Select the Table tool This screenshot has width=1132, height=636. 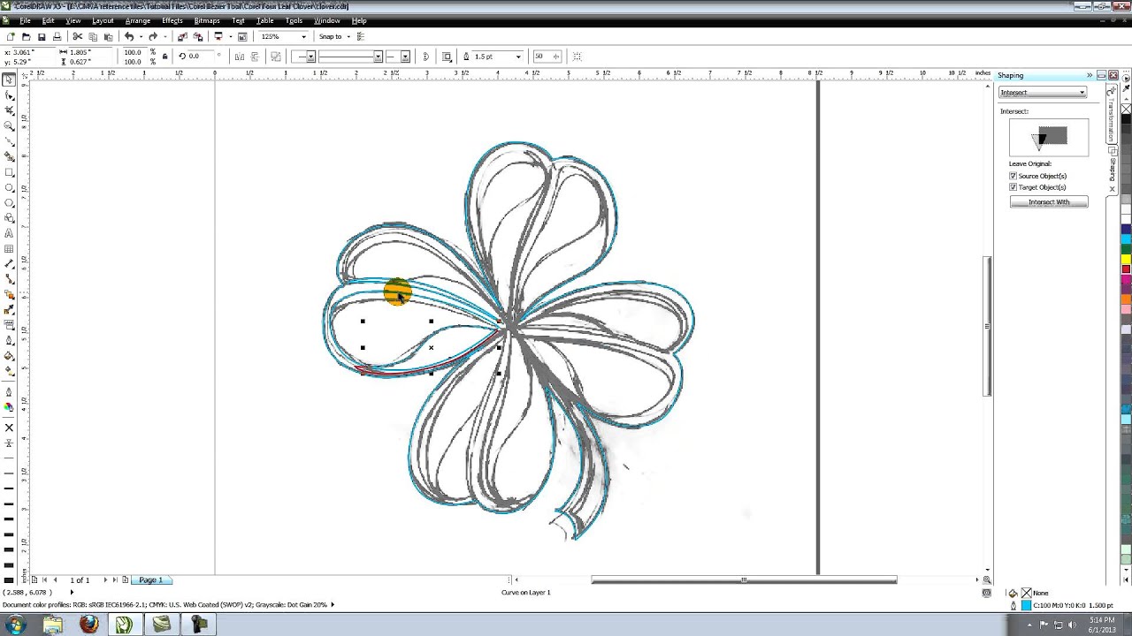click(x=10, y=249)
